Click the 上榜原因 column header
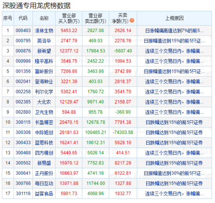 [174, 18]
